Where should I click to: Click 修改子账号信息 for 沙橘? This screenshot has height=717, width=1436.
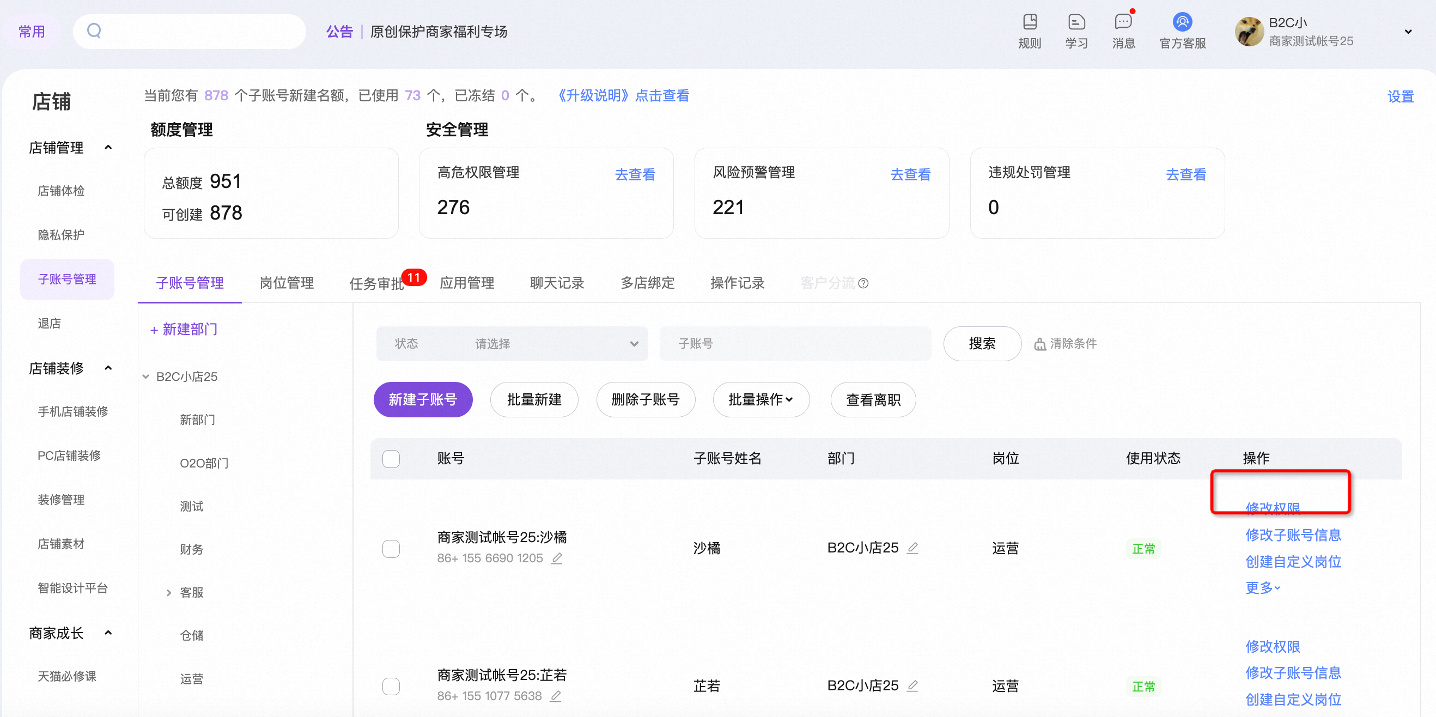[1293, 535]
